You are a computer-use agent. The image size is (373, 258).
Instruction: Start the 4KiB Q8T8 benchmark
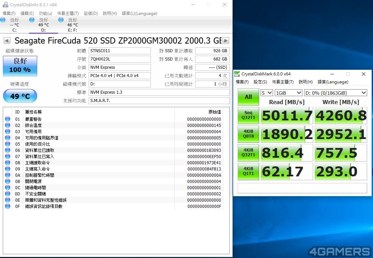coord(248,134)
